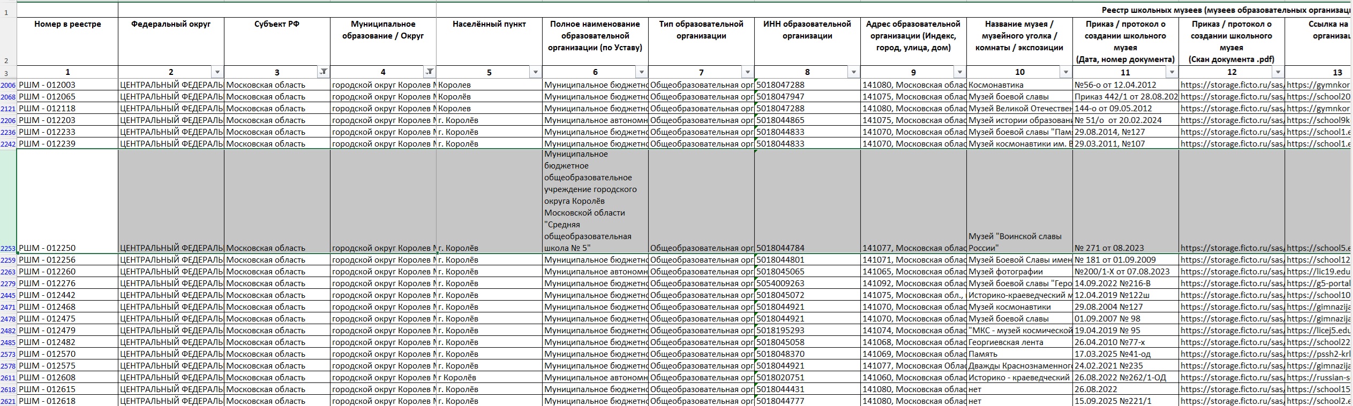Open filter dropdown for column 12 (Скан документа)
Screen dimensions: 1353x406
(x=1278, y=72)
